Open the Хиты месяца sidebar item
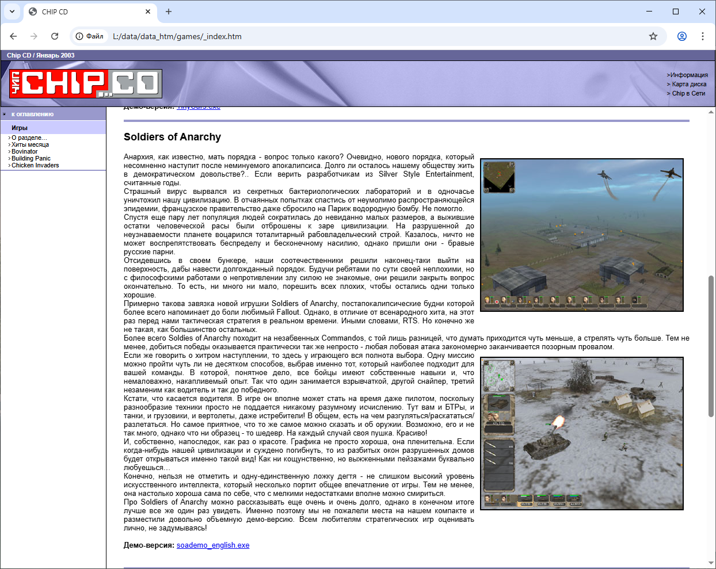Viewport: 716px width, 569px height. pos(30,144)
